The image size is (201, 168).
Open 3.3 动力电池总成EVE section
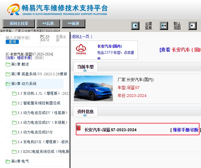(35, 132)
